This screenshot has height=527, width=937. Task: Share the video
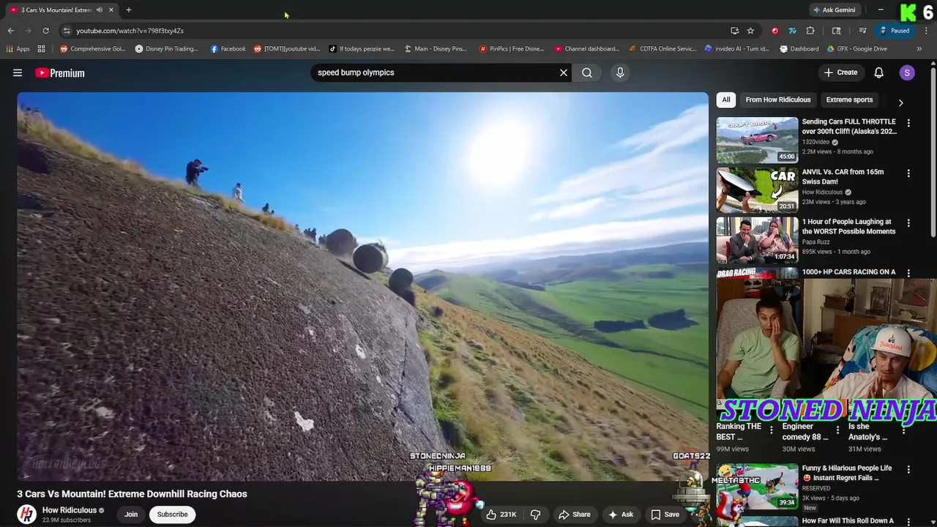tap(575, 514)
